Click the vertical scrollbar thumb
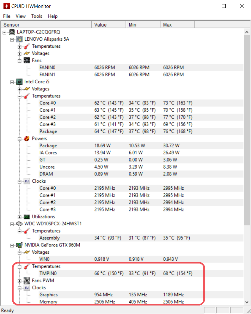The image size is (251, 314). [247, 130]
